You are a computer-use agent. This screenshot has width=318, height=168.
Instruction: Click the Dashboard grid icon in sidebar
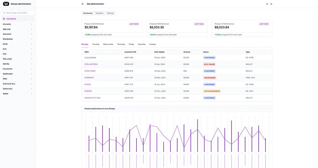click(4, 19)
